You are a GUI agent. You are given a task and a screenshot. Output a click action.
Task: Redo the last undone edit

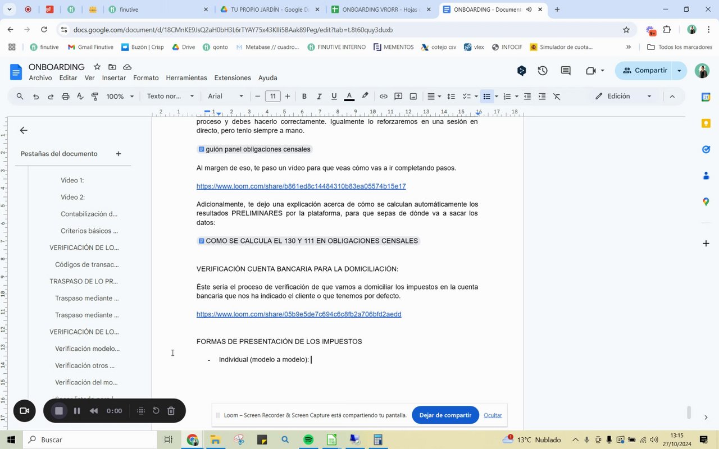51,97
